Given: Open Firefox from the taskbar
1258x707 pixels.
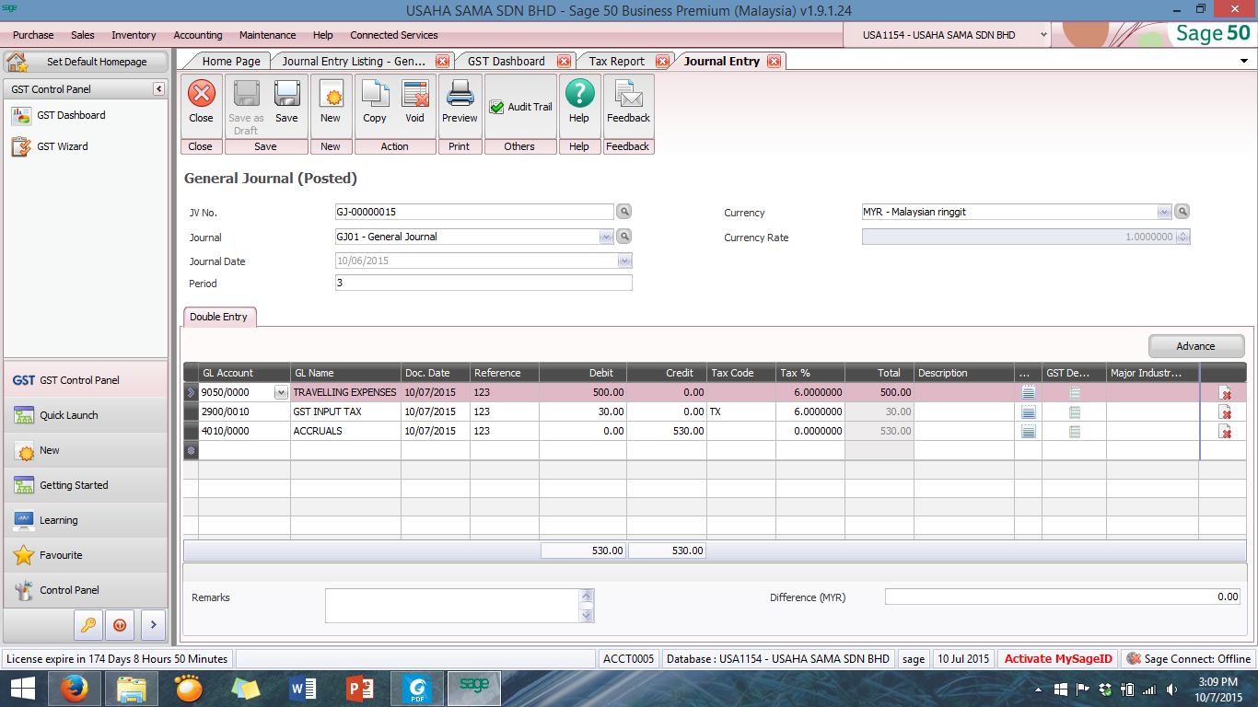Looking at the screenshot, I should (x=73, y=688).
